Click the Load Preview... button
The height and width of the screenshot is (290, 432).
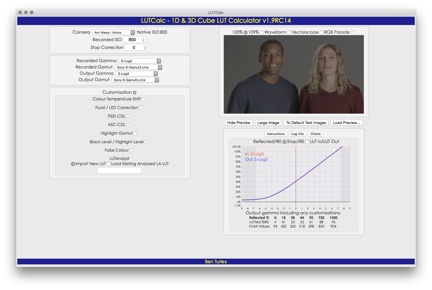[346, 123]
